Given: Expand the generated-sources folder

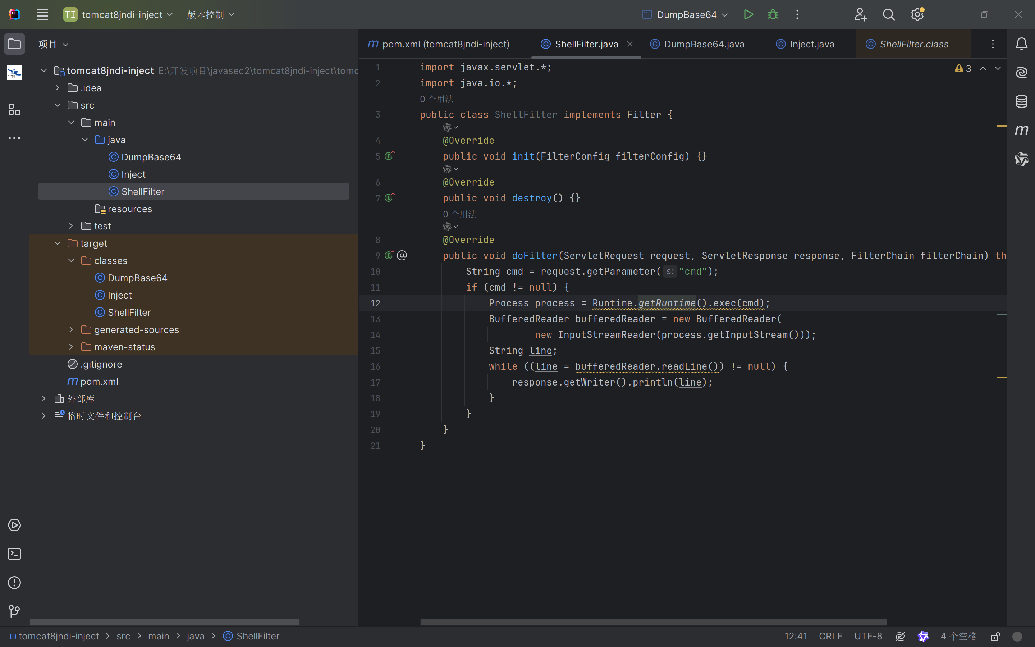Looking at the screenshot, I should (x=72, y=329).
